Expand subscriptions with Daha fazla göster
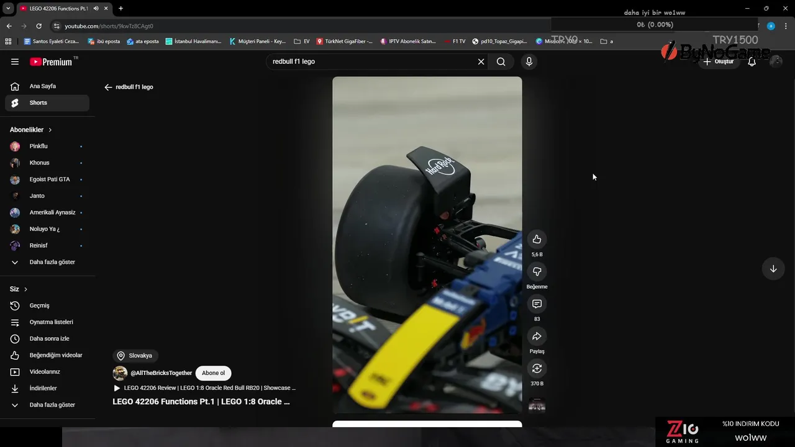The width and height of the screenshot is (795, 447). (47, 262)
